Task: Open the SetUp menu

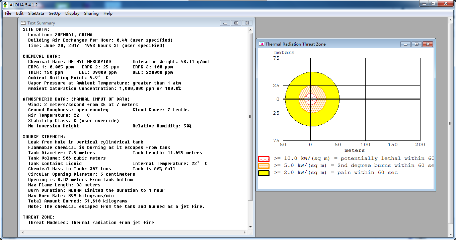Action: point(55,13)
